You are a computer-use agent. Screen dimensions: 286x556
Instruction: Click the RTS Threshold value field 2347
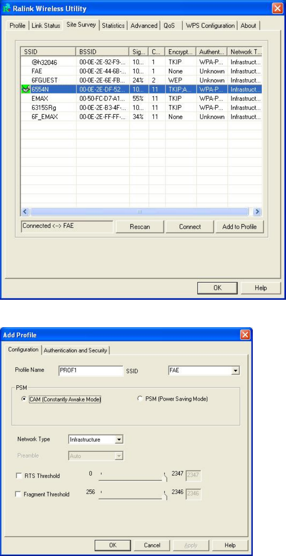tap(193, 476)
